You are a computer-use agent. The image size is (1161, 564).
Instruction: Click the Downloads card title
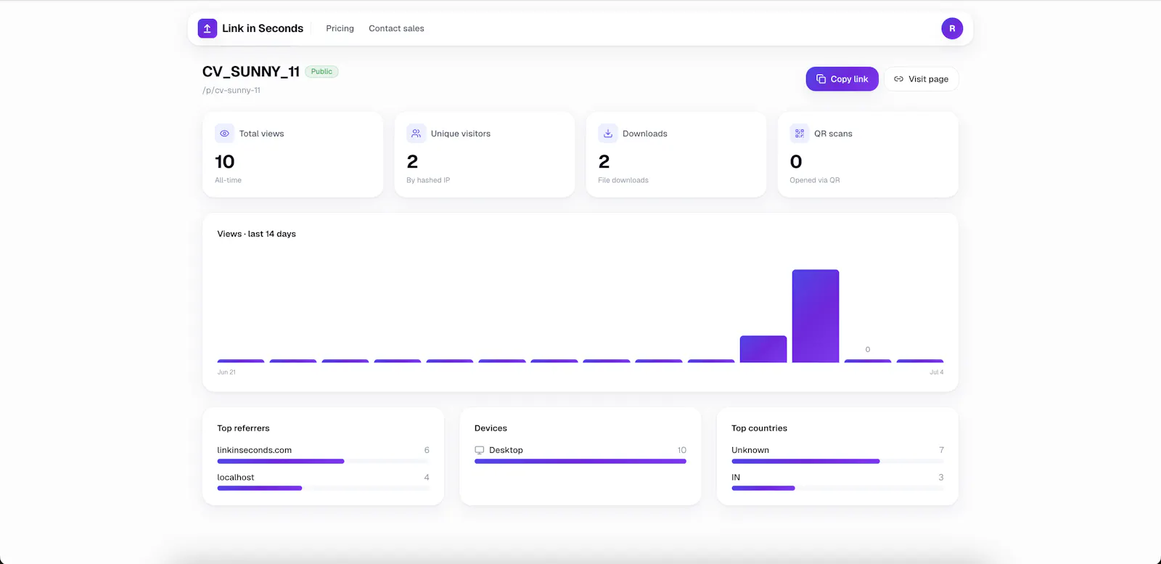click(645, 134)
